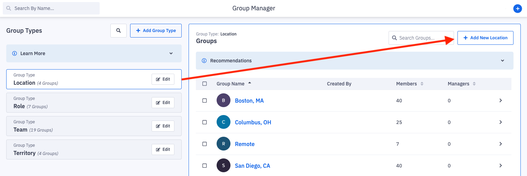Focus the Search Groups field

[x=421, y=38]
